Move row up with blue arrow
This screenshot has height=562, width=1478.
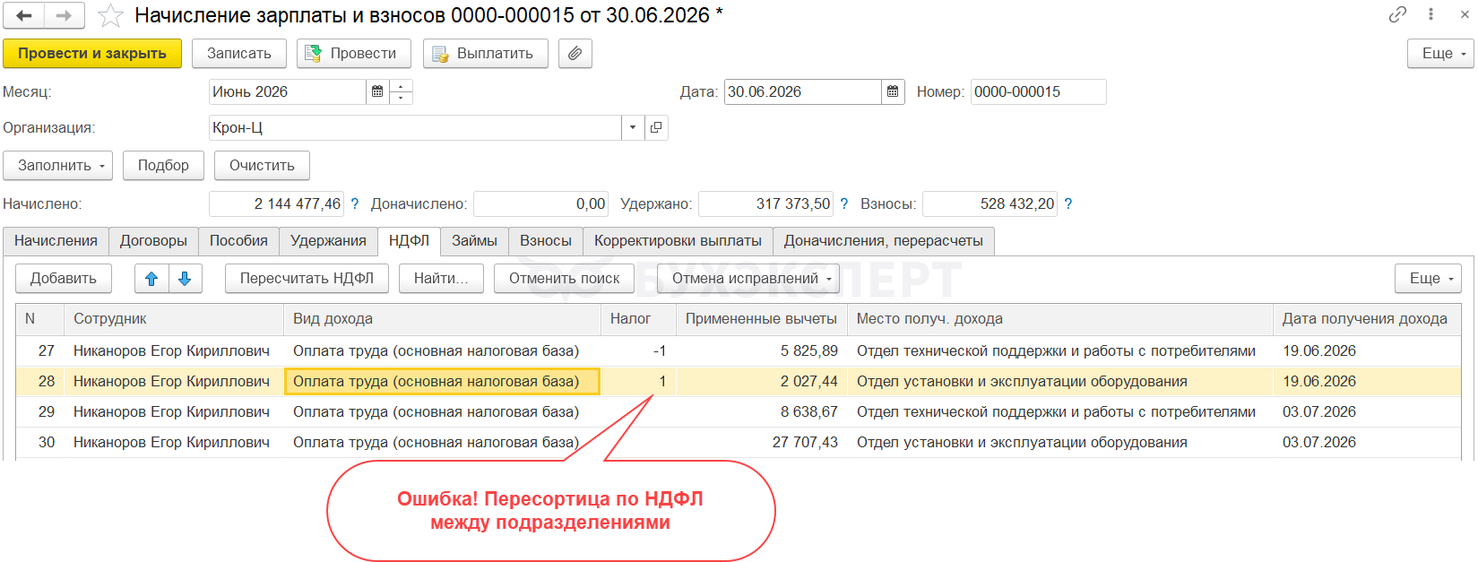151,279
